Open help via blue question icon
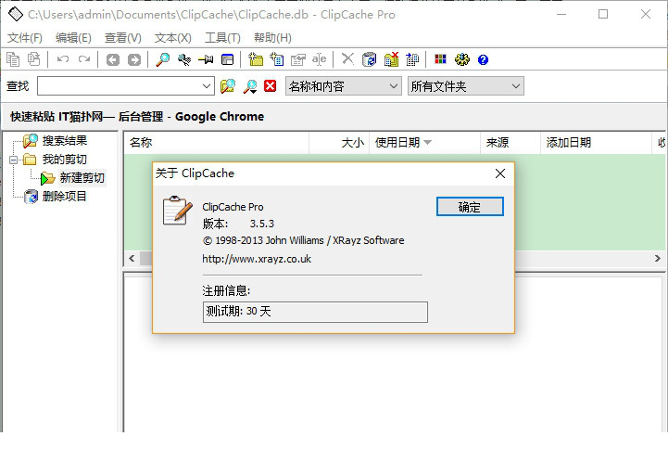 point(483,59)
